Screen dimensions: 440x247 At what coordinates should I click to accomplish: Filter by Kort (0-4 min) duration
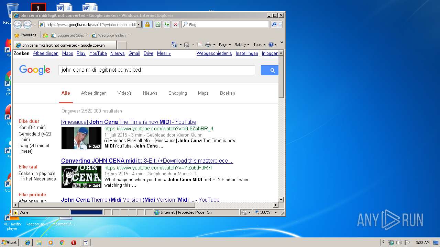32,128
